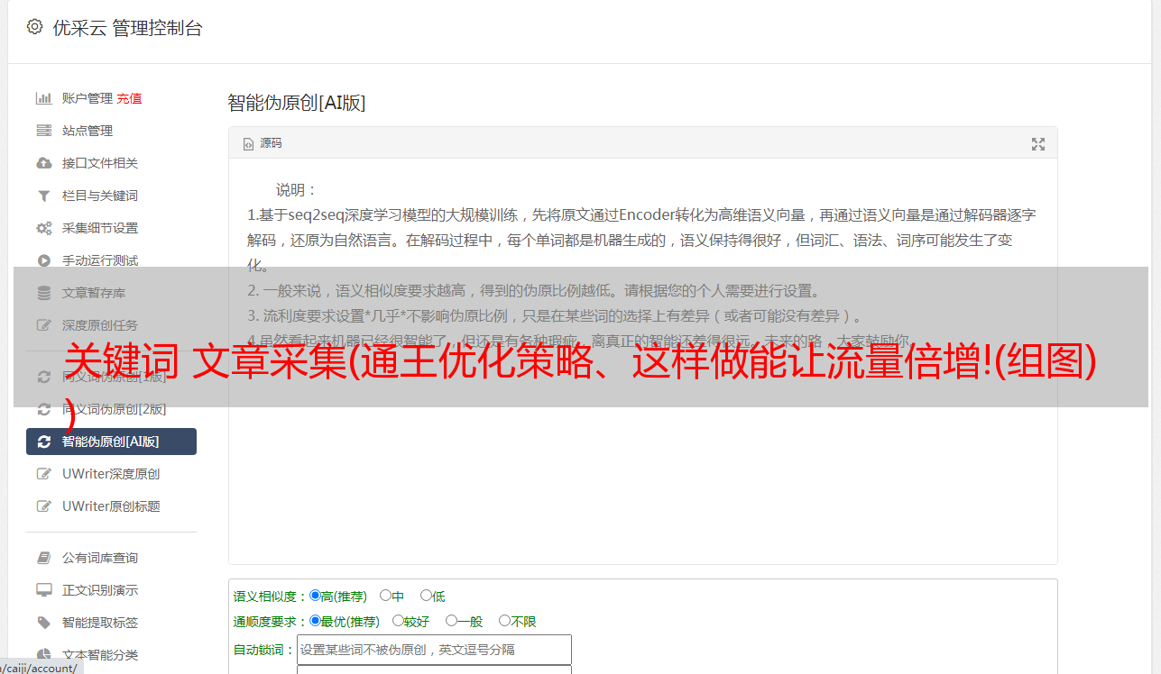Open the 账户管理 menu item
This screenshot has width=1161, height=674.
[88, 98]
